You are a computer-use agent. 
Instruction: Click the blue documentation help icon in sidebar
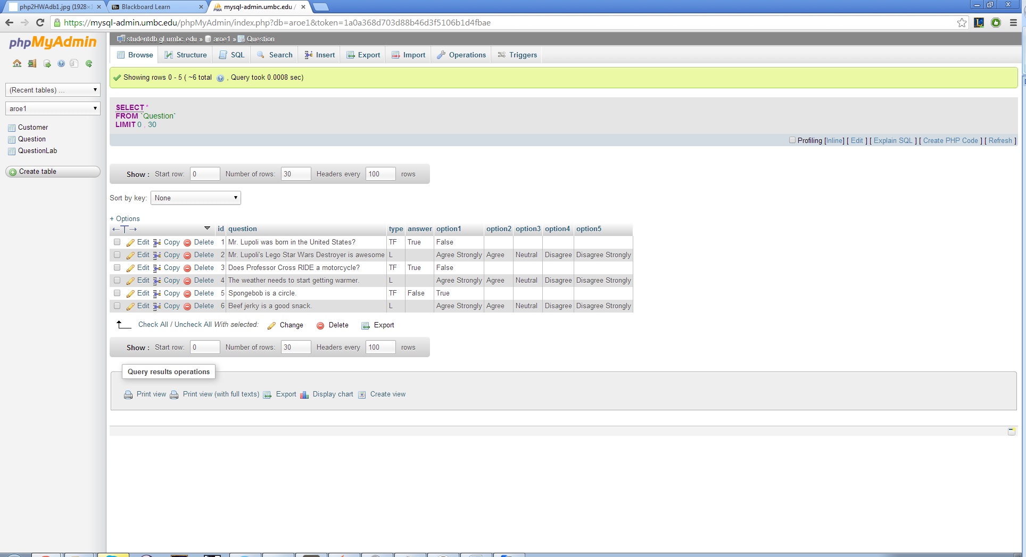[x=61, y=64]
